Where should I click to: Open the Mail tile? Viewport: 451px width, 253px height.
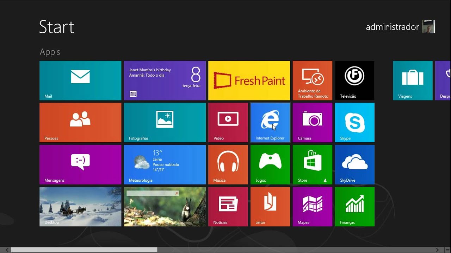click(x=80, y=80)
